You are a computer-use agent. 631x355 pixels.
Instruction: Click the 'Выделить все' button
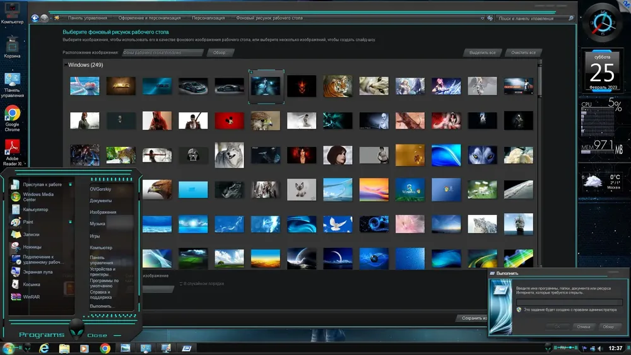coord(482,53)
